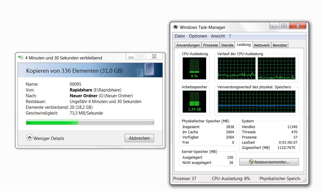Click the copy dialog title bar icon

[x=21, y=58]
